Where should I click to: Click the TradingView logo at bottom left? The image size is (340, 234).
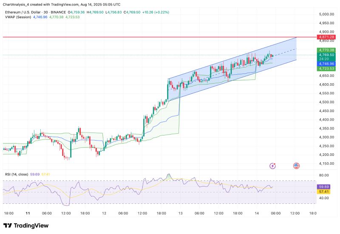click(x=25, y=226)
